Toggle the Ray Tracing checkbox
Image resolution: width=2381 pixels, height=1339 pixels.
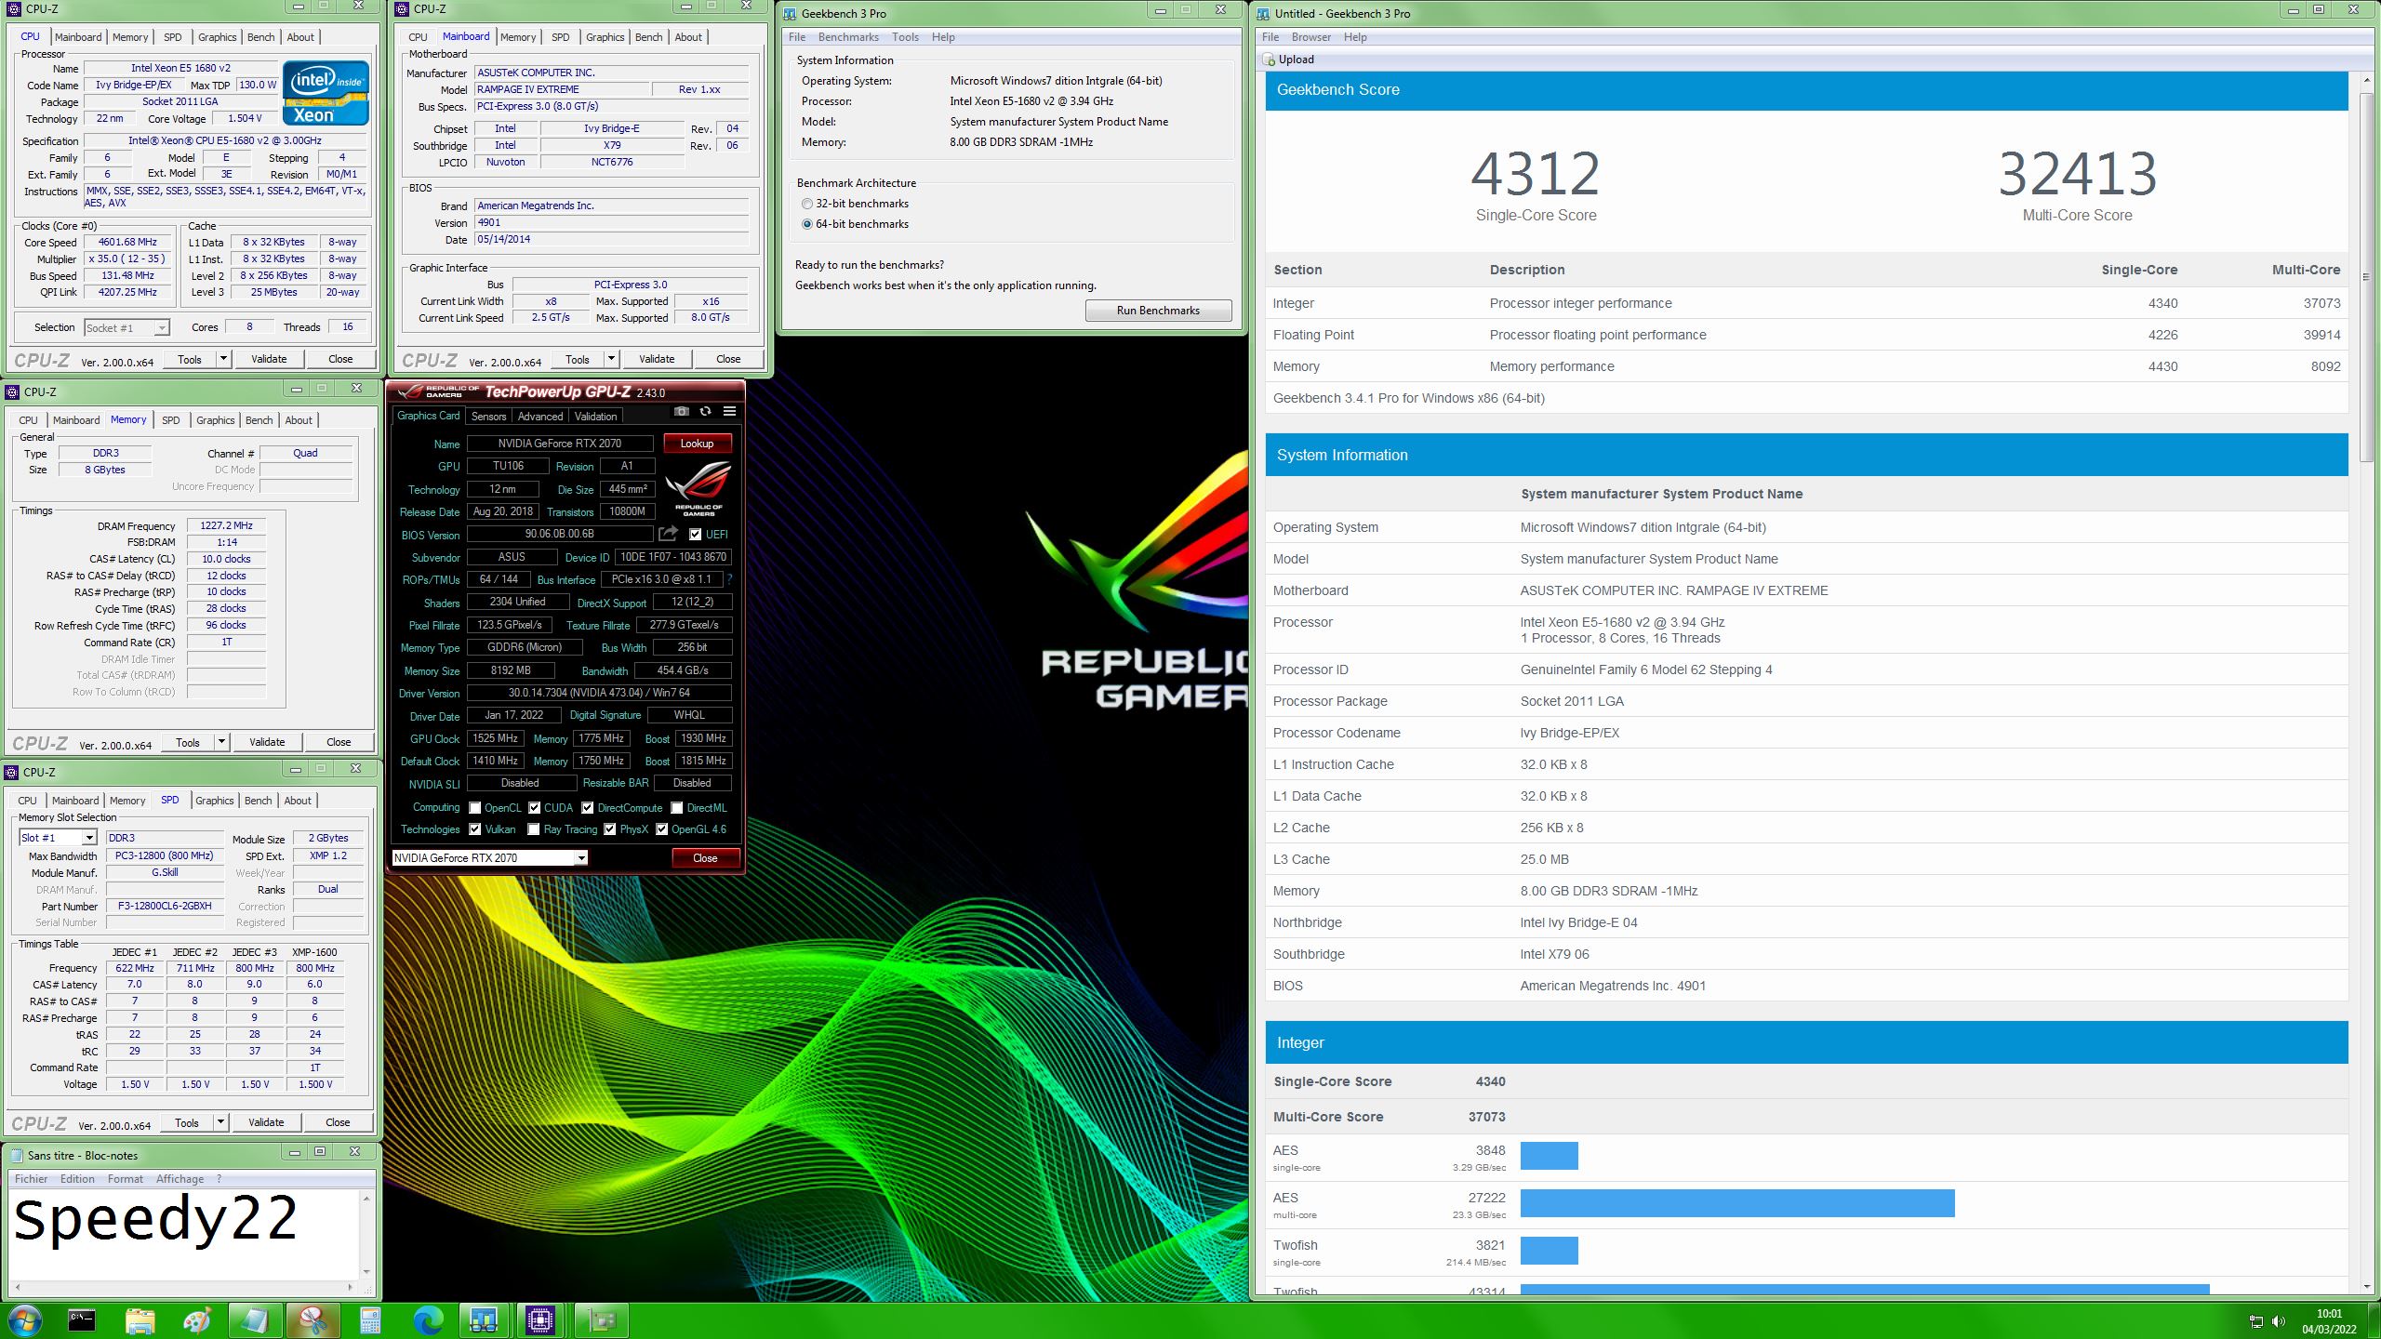point(533,829)
